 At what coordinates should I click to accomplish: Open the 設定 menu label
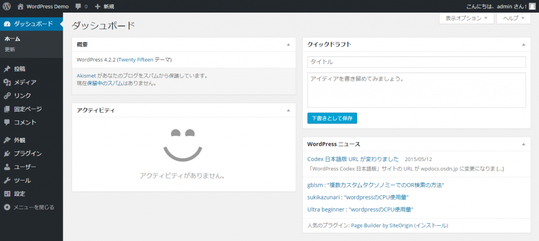[19, 194]
